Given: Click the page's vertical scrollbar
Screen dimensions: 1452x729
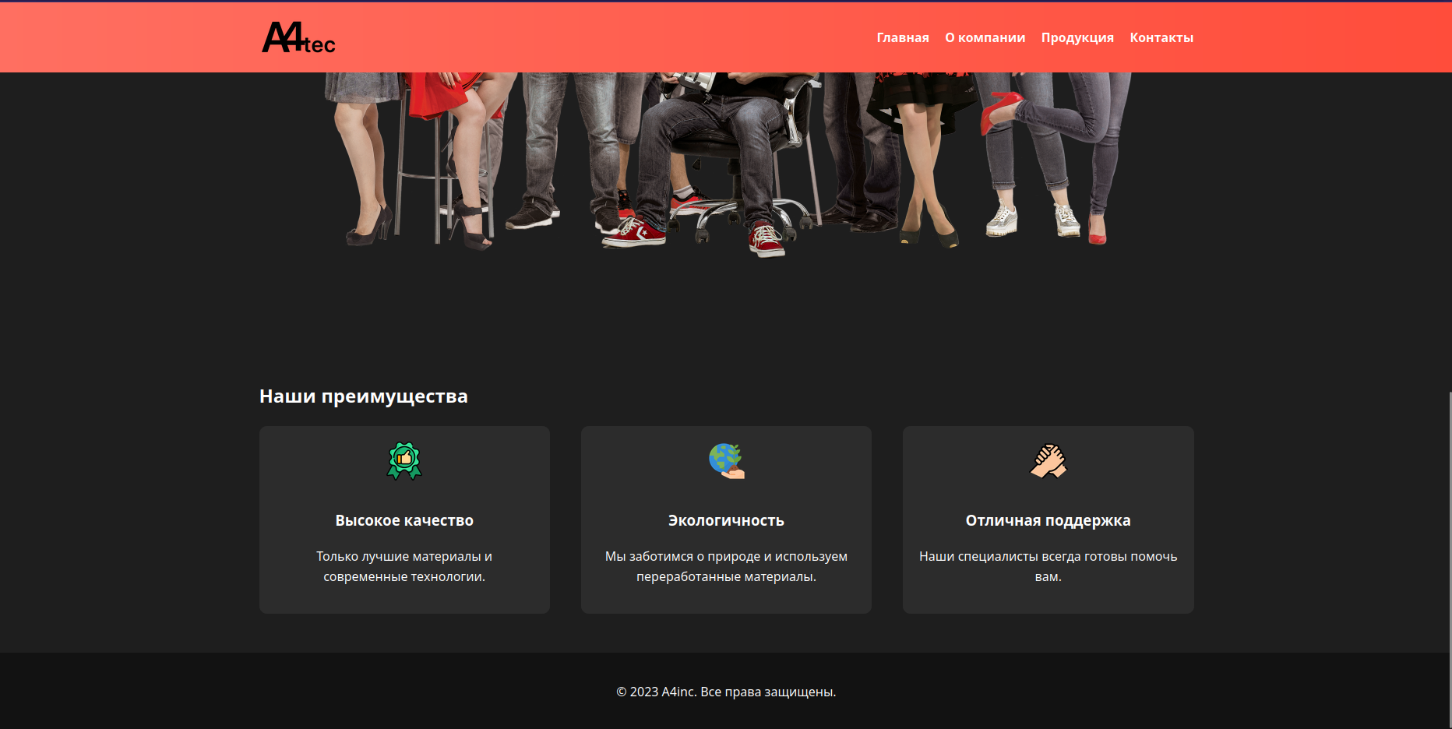Looking at the screenshot, I should pos(1448,545).
